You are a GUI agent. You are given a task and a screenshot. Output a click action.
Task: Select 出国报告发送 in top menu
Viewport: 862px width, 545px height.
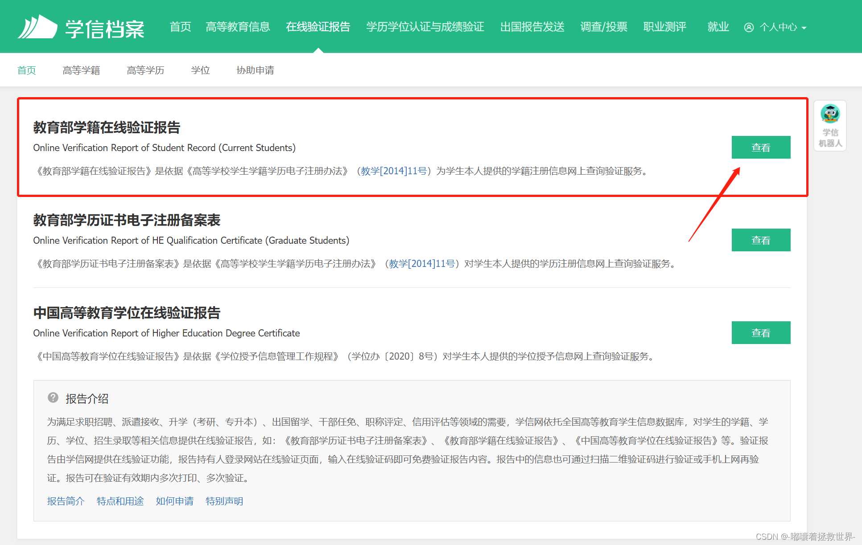click(x=532, y=27)
